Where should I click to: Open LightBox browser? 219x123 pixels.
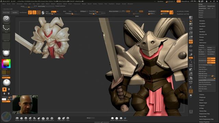click(15, 13)
